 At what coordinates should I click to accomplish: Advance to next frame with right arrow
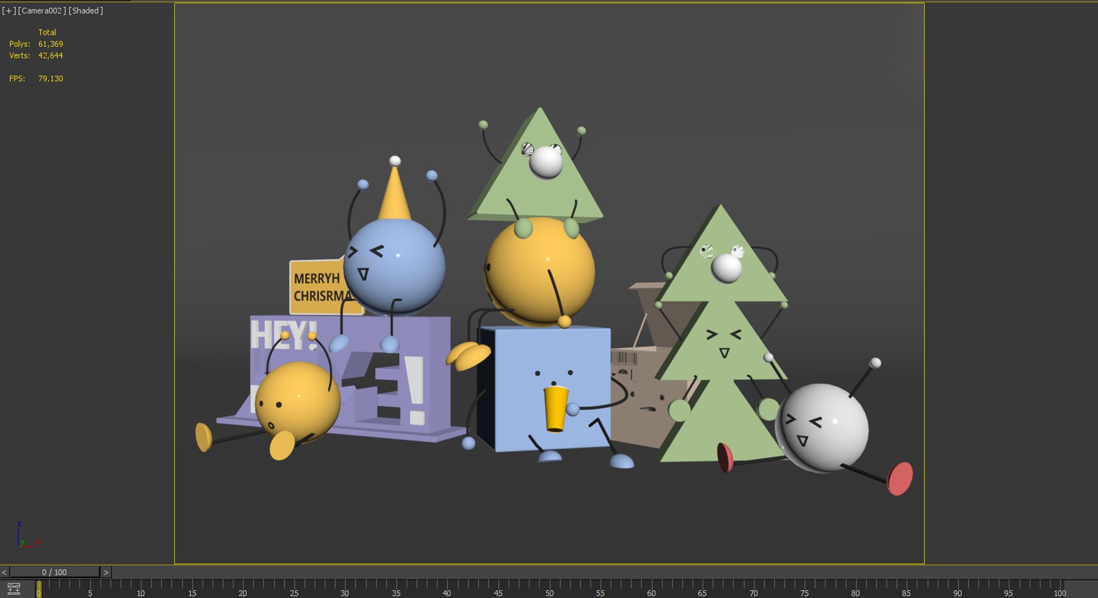pos(106,572)
